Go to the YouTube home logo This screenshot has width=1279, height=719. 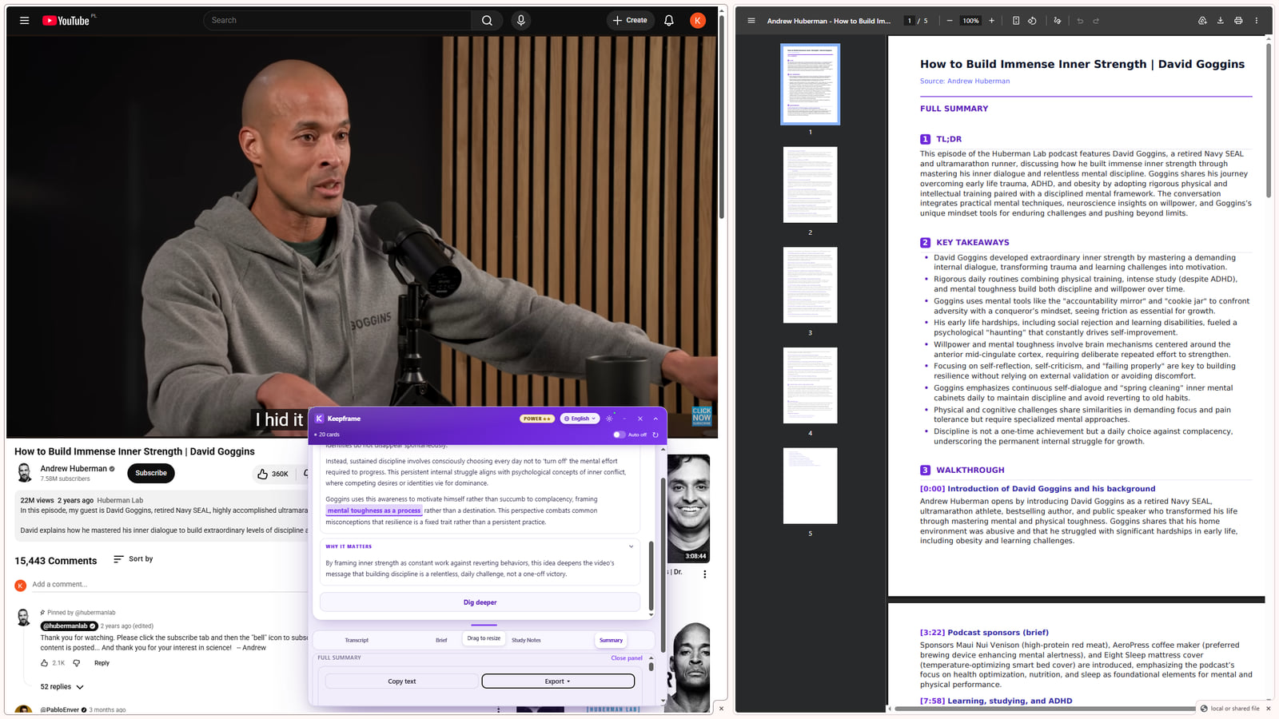(66, 21)
